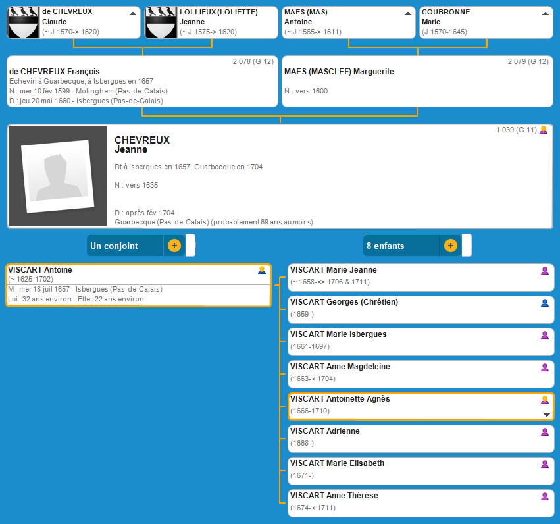Add a child with the plus button

pos(450,246)
